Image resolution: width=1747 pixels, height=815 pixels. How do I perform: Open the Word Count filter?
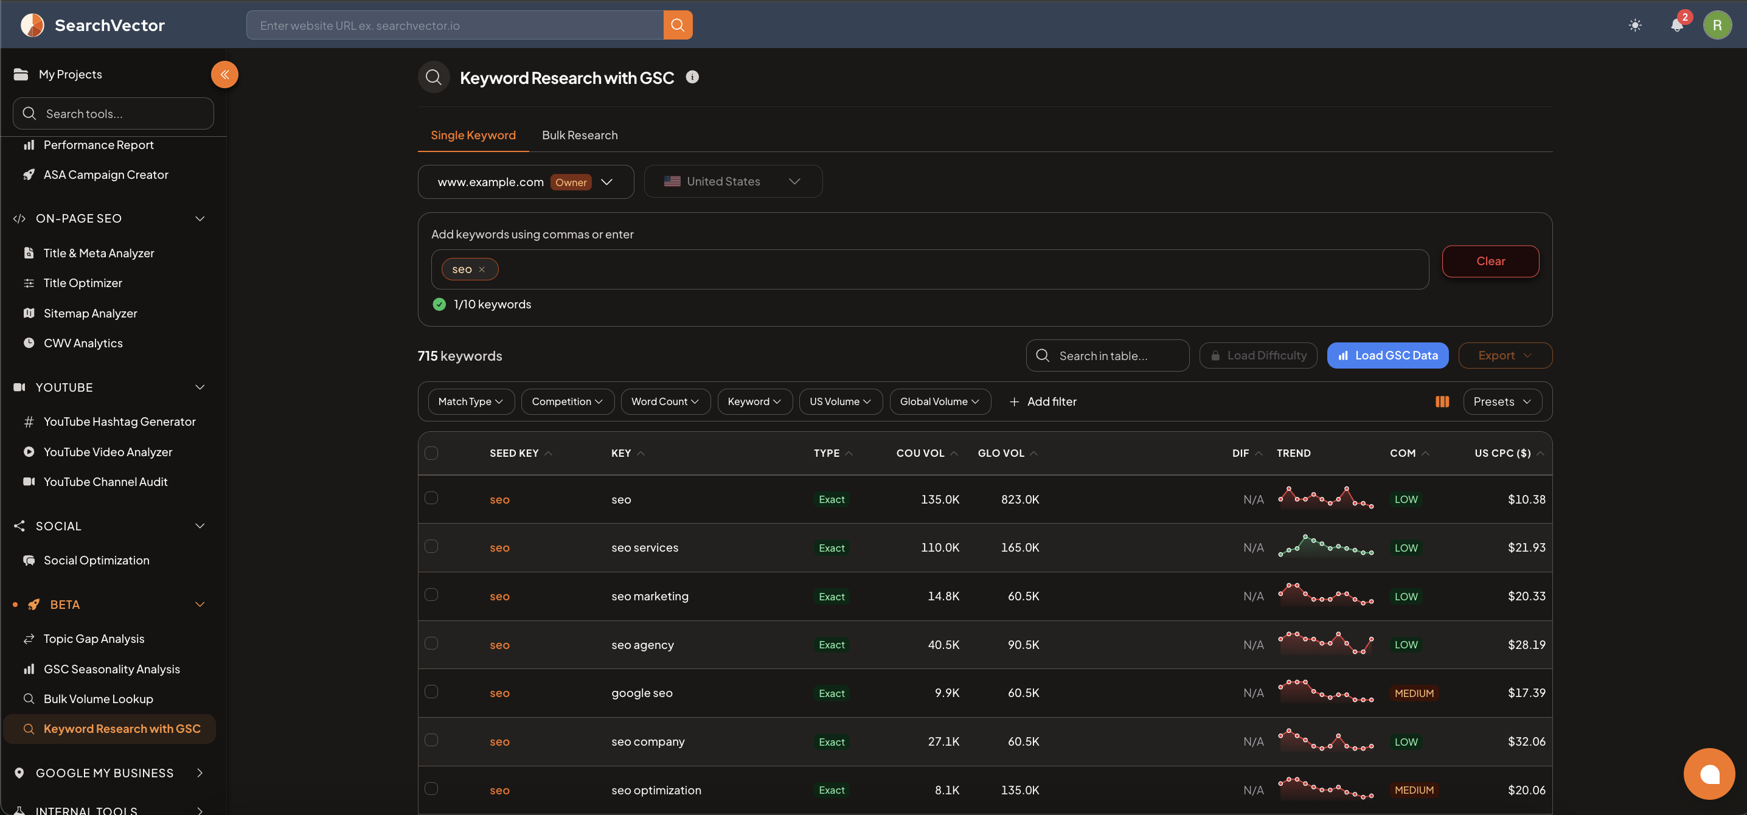(x=665, y=401)
